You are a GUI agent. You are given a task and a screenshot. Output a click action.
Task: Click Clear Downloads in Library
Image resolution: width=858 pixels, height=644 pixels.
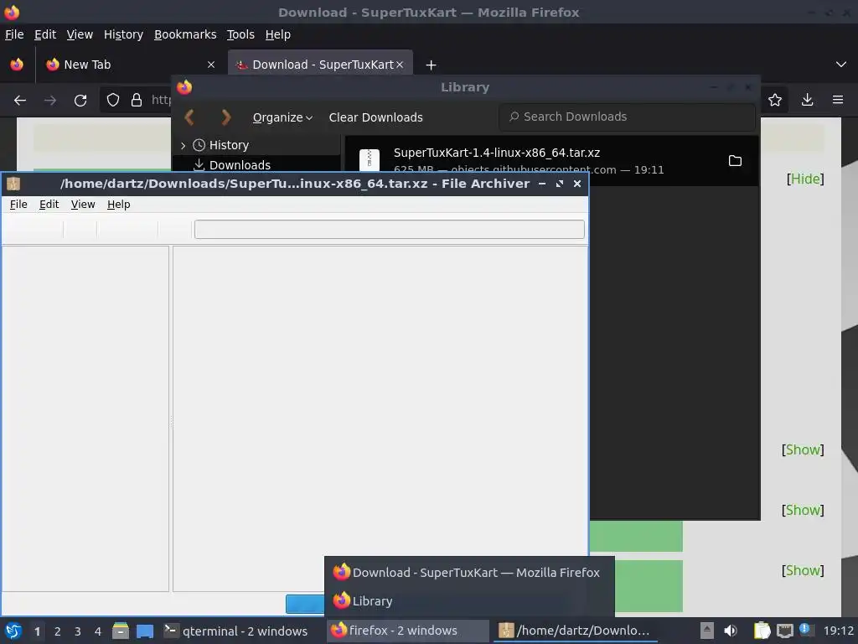click(376, 117)
